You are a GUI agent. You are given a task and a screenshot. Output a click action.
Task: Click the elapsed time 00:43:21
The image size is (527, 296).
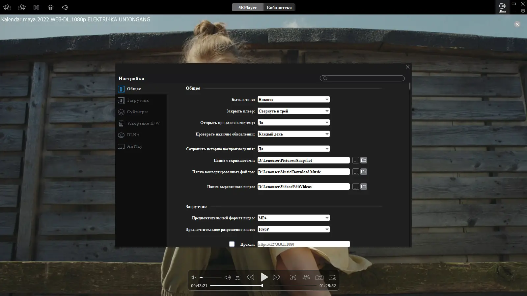(x=199, y=286)
